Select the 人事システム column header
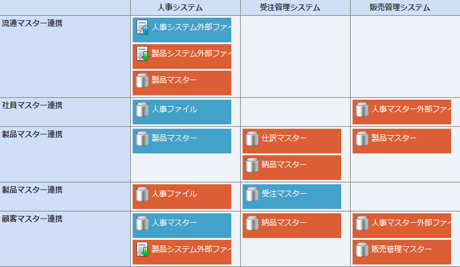Image resolution: width=460 pixels, height=267 pixels. click(x=180, y=8)
